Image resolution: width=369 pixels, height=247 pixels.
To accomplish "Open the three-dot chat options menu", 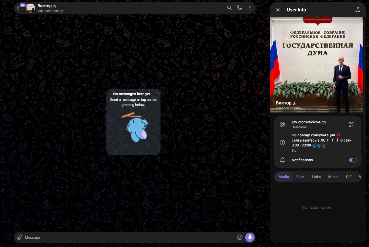I will coord(250,8).
